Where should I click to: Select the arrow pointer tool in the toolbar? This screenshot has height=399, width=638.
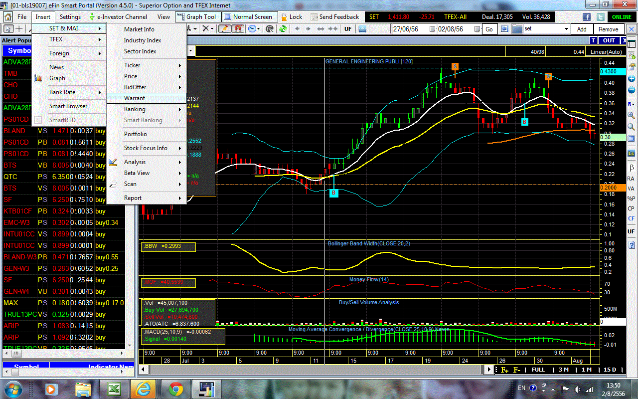click(x=9, y=29)
